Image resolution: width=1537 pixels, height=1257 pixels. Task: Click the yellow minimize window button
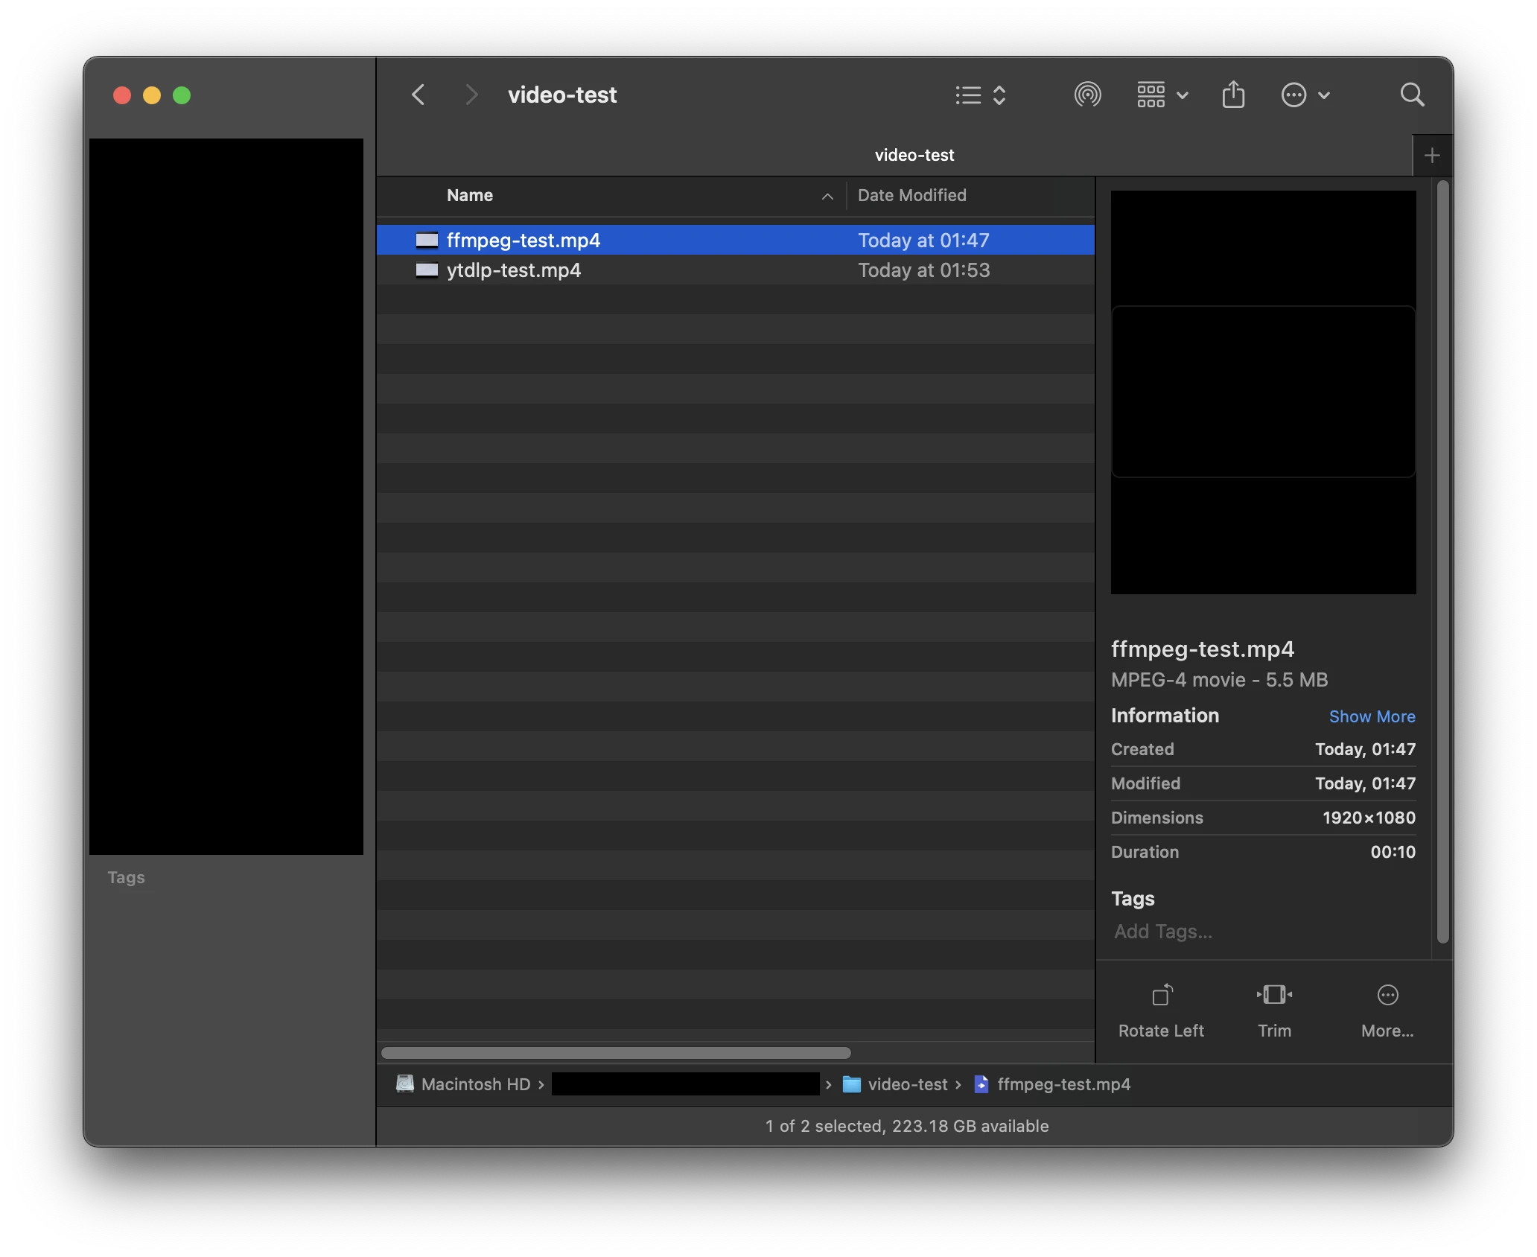click(x=152, y=95)
